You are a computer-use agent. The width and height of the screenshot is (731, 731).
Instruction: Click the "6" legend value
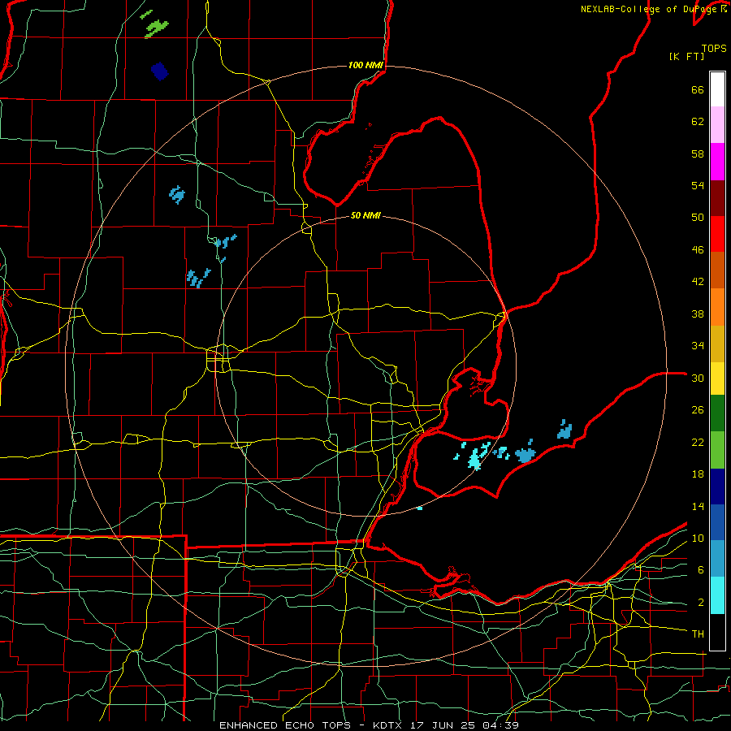point(701,570)
